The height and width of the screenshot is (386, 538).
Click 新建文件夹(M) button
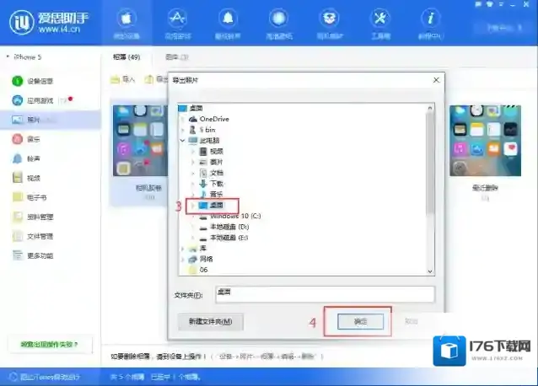coord(210,322)
